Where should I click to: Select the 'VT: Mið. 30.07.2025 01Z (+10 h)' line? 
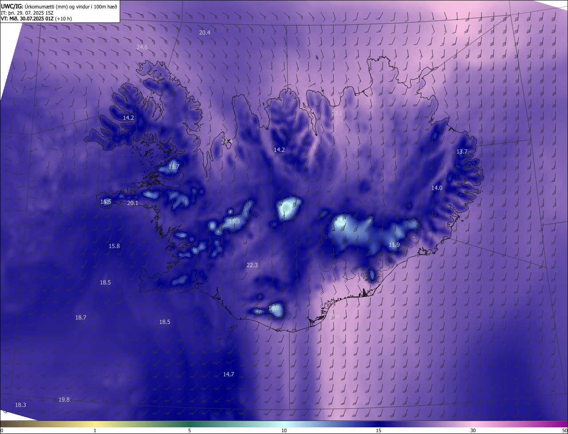(36, 19)
